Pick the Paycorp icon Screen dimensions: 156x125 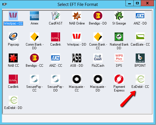click(x=13, y=37)
